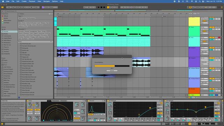224x126 pixels.
Task: Start playback with the Play button
Action: pos(99,7)
